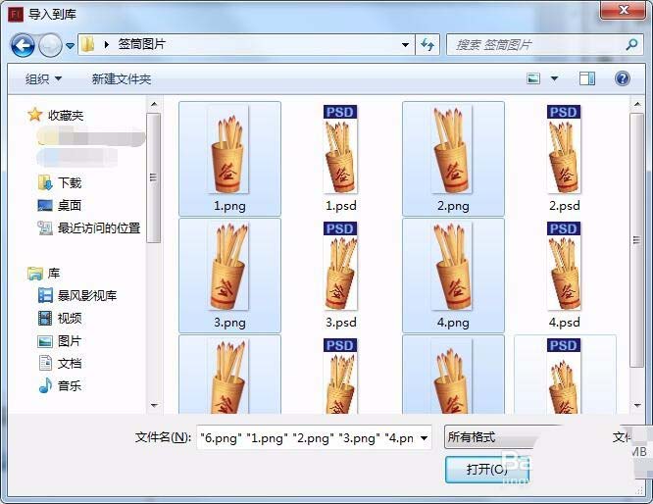
Task: Click the navigation pane scrollbar thumb
Action: click(154, 177)
